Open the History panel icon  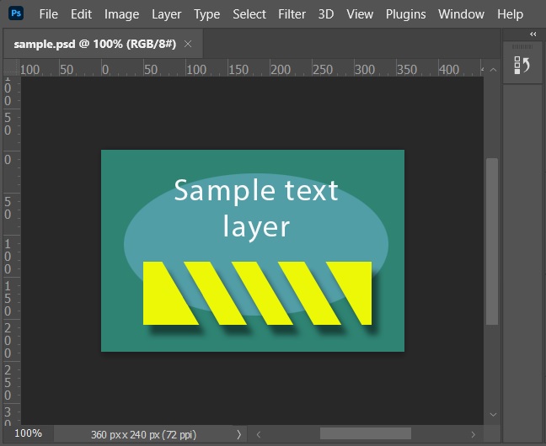pos(522,66)
